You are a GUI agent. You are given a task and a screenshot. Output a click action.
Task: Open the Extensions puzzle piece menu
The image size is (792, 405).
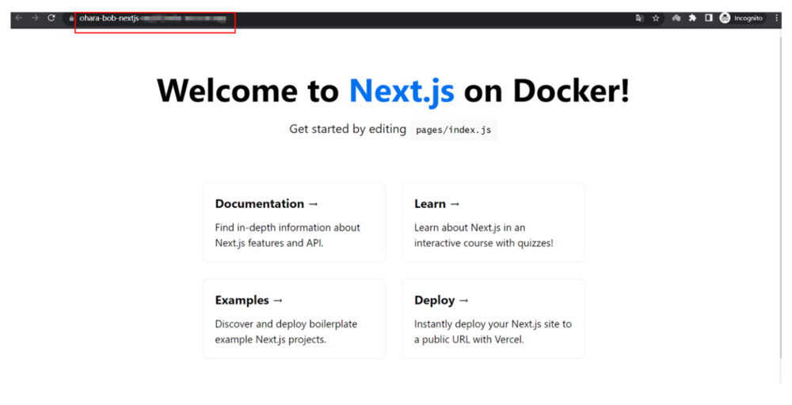coord(692,18)
